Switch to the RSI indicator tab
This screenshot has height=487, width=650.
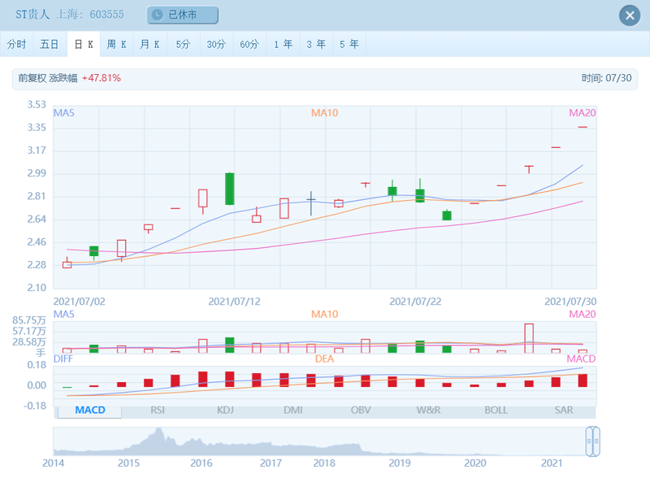[x=158, y=411]
